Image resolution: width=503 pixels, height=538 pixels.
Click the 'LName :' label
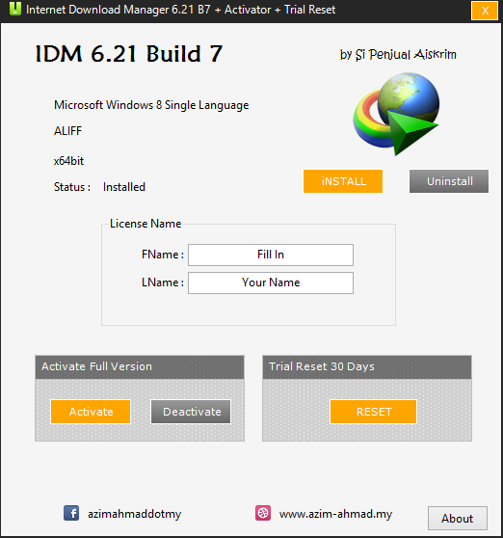pos(163,282)
